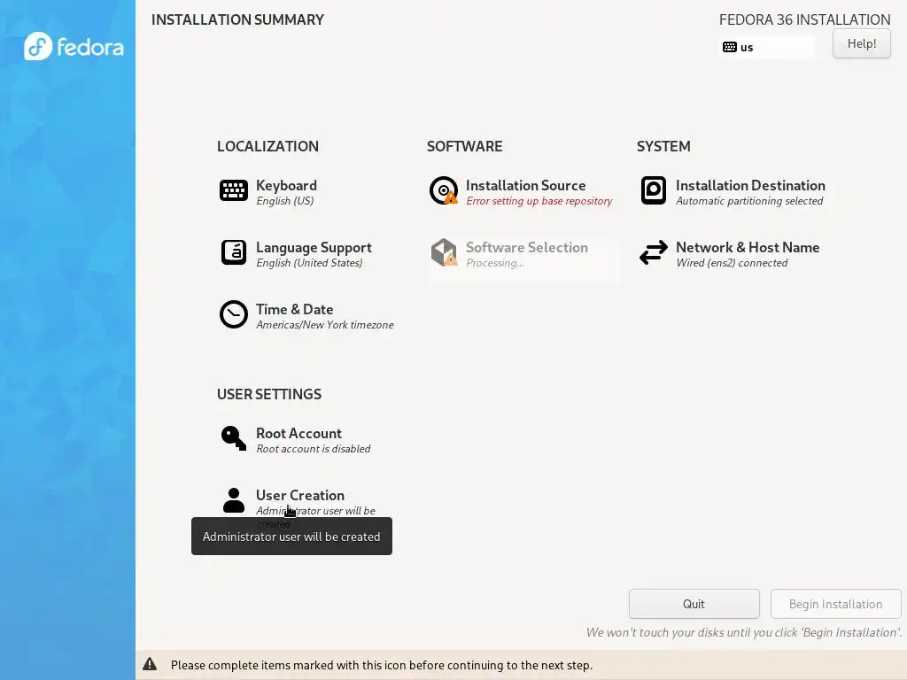Open Language Support settings label
Screen dimensions: 907x680
pyautogui.click(x=314, y=248)
